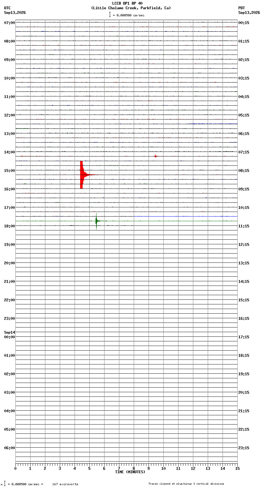Click the 10 minute axis tick label
Image resolution: width=262 pixels, height=488 pixels.
point(163,469)
